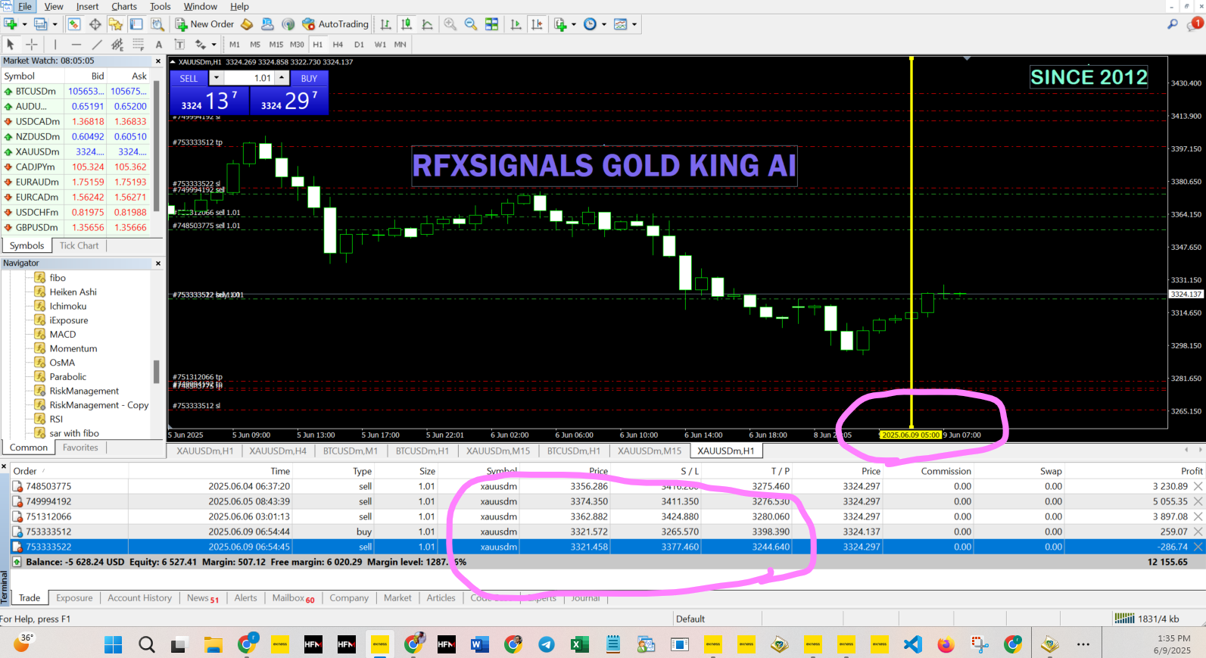Toggle AutoTrading on or off
Screen dimensions: 1206x658
(x=335, y=24)
